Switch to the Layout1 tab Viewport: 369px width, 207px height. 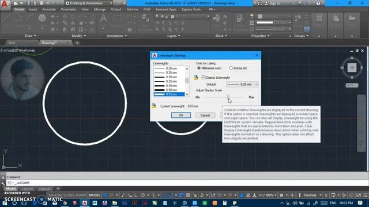pyautogui.click(x=27, y=189)
